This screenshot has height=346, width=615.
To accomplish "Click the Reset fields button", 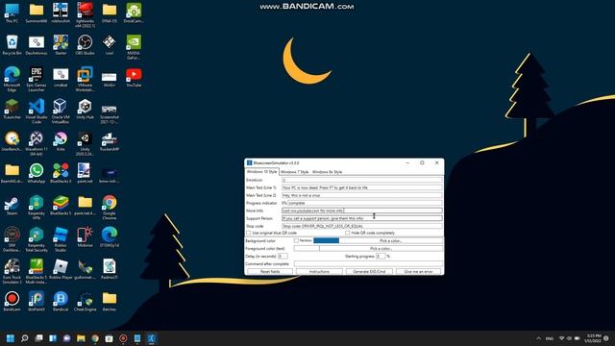I will (x=270, y=271).
